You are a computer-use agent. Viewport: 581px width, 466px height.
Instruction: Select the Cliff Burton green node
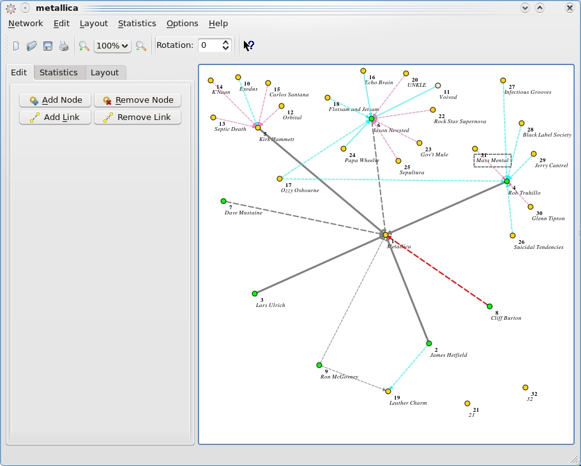pyautogui.click(x=490, y=306)
